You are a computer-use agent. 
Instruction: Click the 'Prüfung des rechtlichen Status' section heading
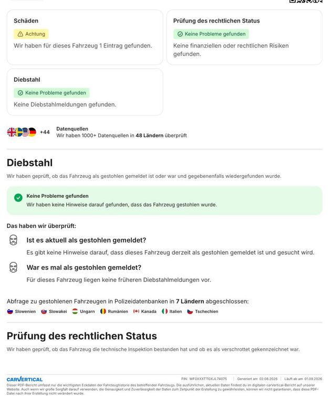[82, 336]
